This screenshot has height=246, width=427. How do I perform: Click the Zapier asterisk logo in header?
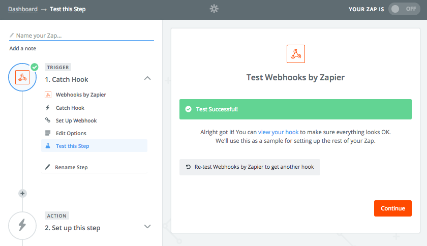(214, 9)
